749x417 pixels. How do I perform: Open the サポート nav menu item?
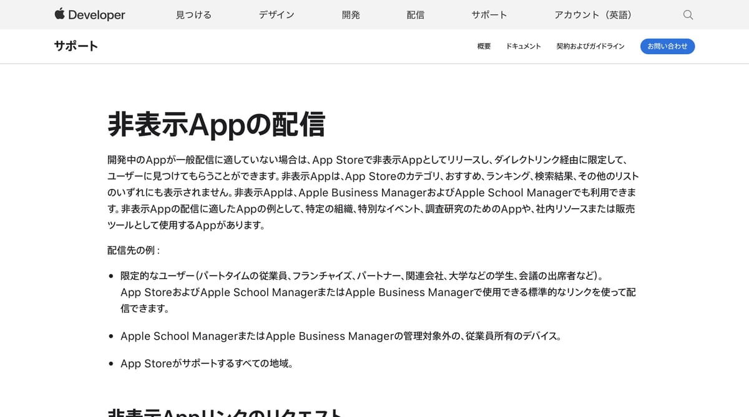click(x=489, y=15)
